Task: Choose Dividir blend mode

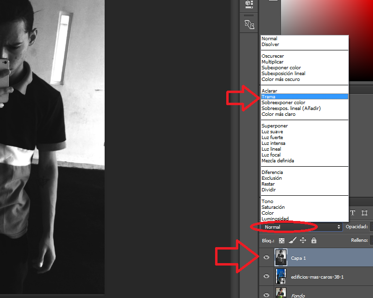Action: (x=305, y=189)
